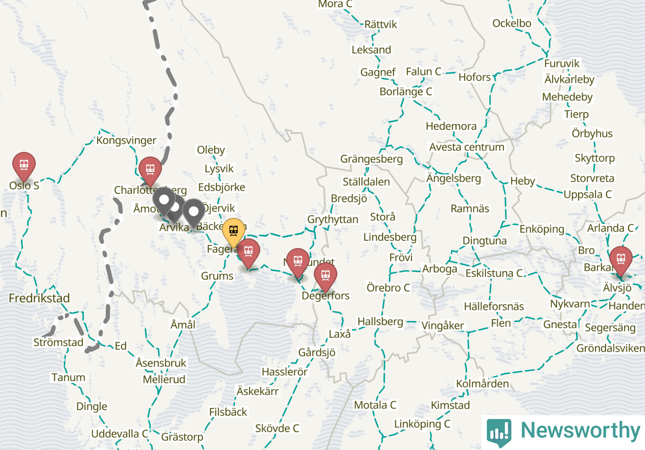The width and height of the screenshot is (645, 450).
Task: Select the Eskilstuna C station label
Action: tap(494, 273)
